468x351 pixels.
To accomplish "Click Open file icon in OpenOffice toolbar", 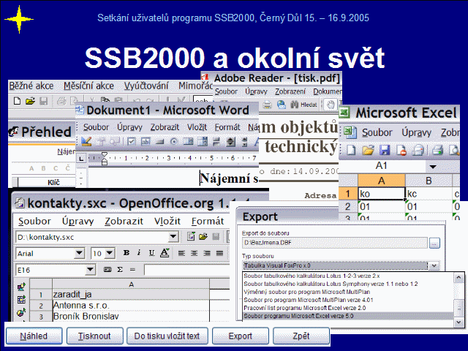I will point(203,237).
